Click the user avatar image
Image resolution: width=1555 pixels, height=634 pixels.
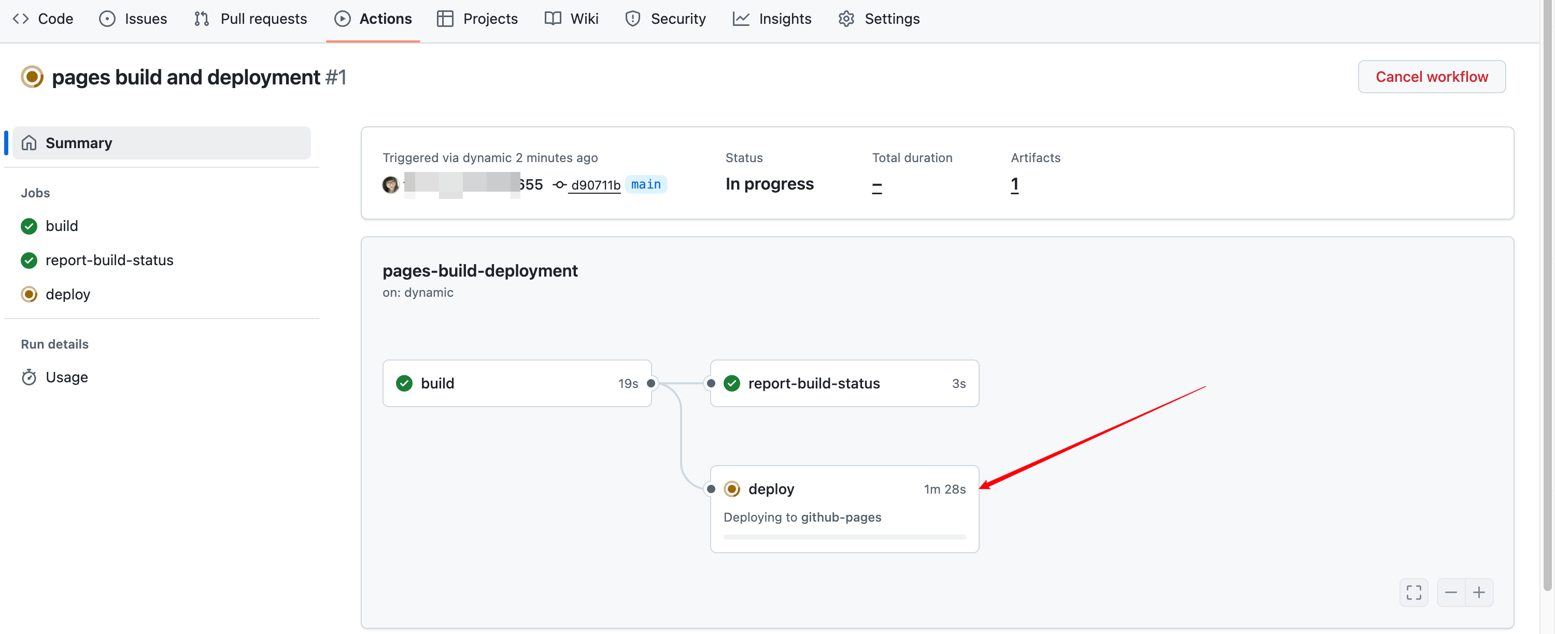pyautogui.click(x=390, y=184)
